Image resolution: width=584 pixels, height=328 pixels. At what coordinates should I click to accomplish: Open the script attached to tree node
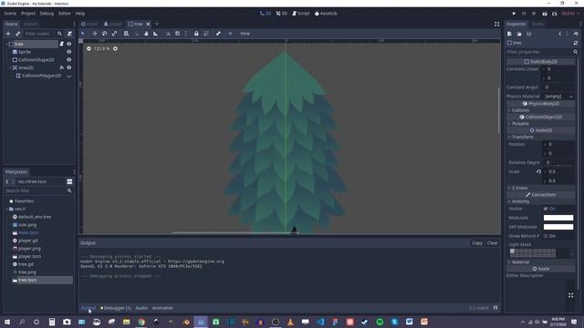(x=61, y=44)
